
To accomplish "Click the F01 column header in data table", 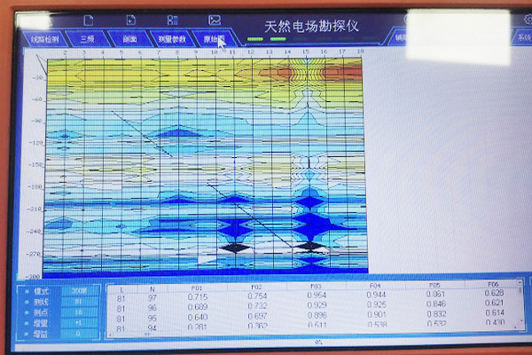I will tap(198, 287).
